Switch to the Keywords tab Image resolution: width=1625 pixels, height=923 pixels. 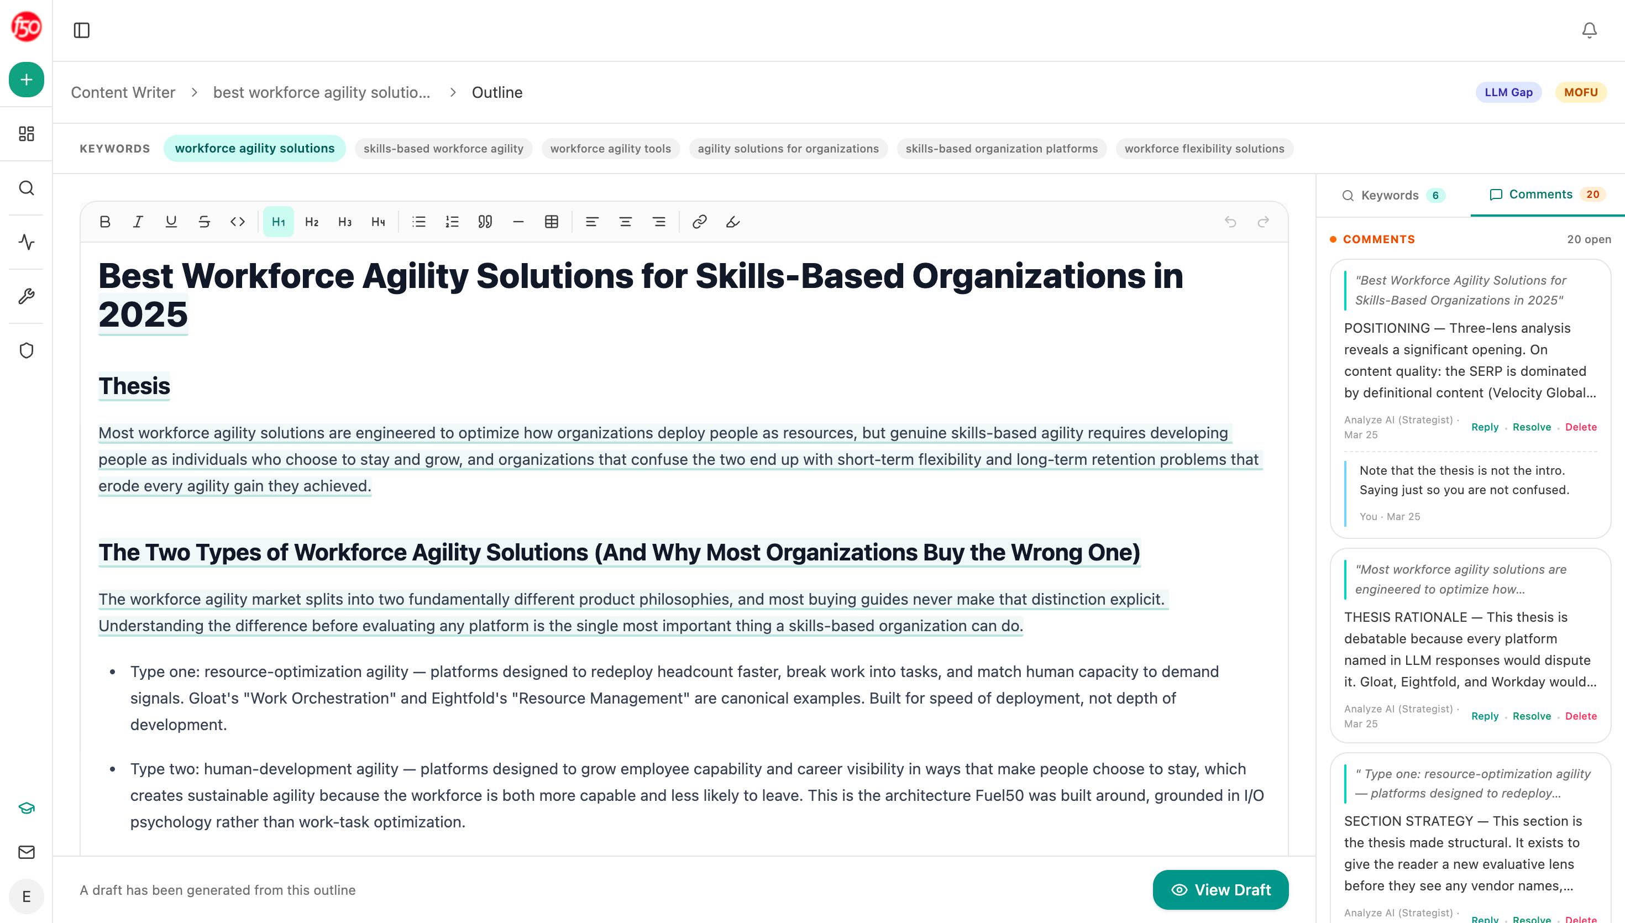(1393, 195)
